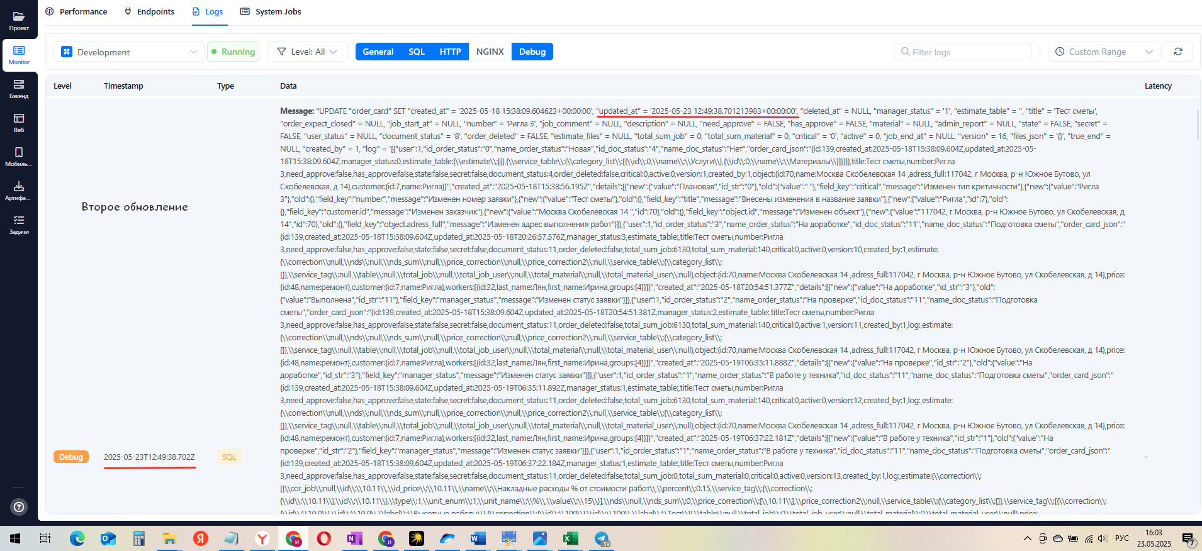Click the orange Debug level badge
Viewport: 1202px width, 551px height.
tap(71, 457)
